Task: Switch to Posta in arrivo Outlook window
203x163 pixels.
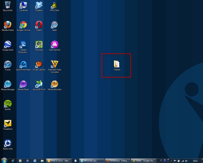Action: pyautogui.click(x=59, y=161)
